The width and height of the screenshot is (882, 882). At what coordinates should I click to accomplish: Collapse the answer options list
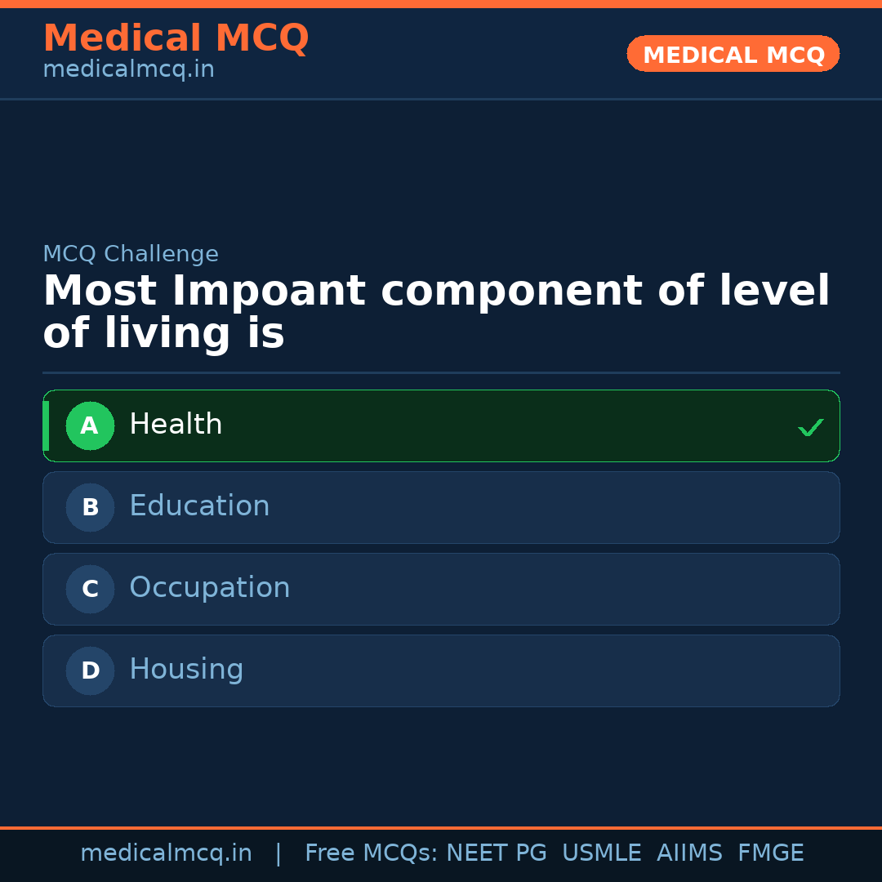click(441, 547)
